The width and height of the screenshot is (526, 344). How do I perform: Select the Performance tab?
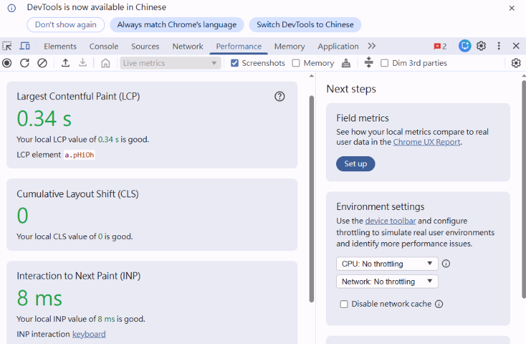(x=239, y=46)
